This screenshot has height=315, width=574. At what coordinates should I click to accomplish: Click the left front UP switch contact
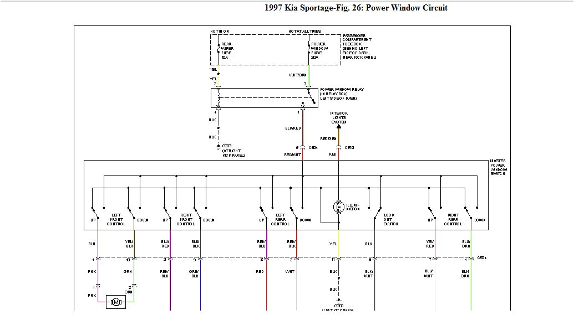[x=95, y=212]
